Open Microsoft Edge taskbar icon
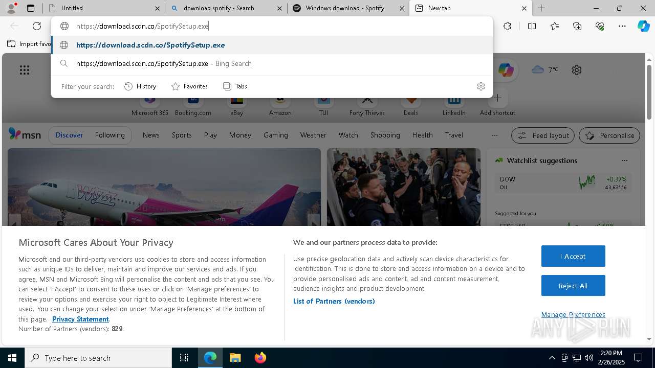Screen dimensions: 655x368 [x=210, y=358]
